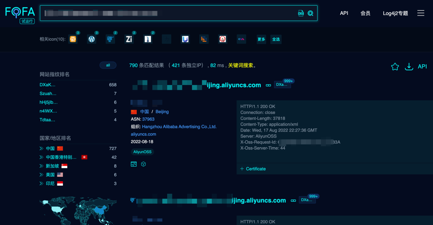433x225 pixels.
Task: Click the FOFA logo
Action: (x=20, y=12)
